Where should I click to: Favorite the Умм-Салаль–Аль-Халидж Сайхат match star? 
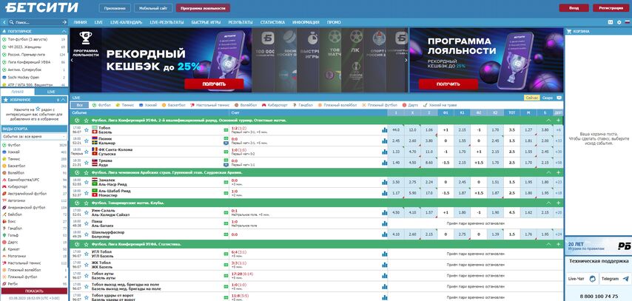point(86,213)
